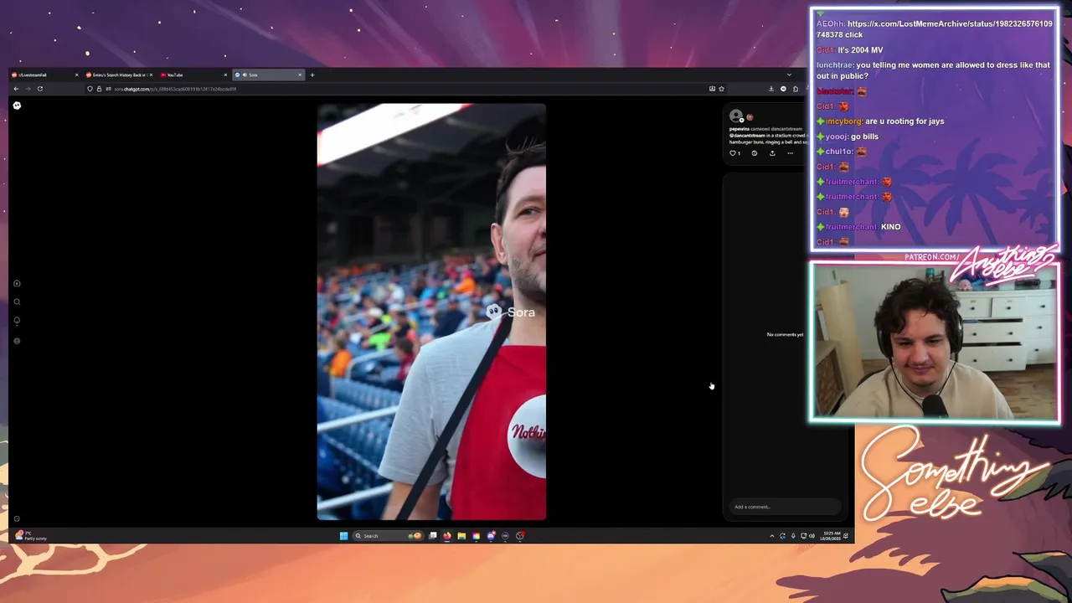Open the cameo user's small avatar

tap(750, 117)
